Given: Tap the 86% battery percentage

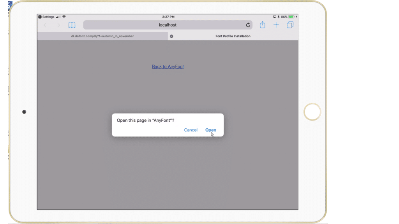Looking at the screenshot, I should point(284,17).
